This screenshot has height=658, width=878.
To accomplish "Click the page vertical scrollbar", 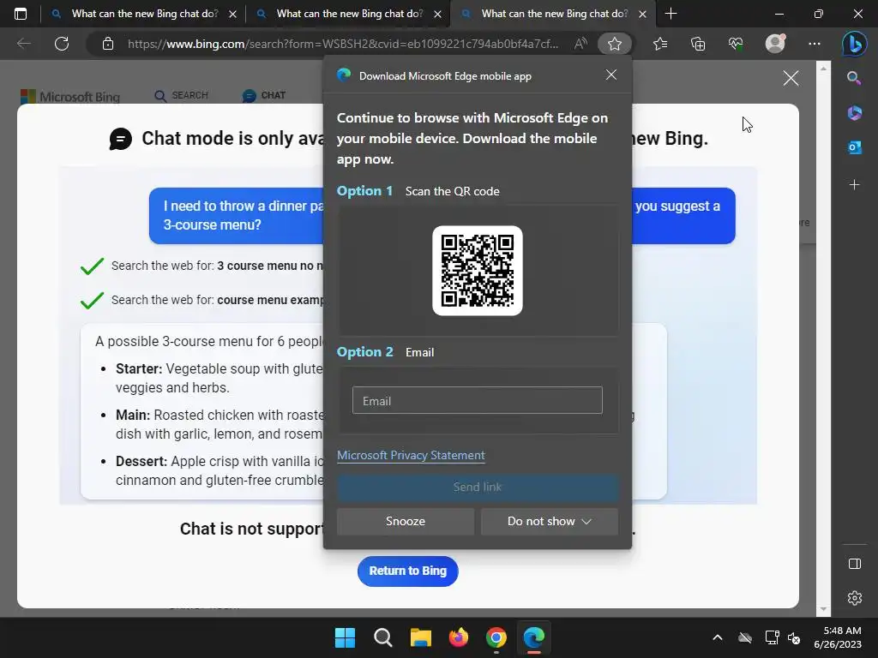I will click(822, 338).
